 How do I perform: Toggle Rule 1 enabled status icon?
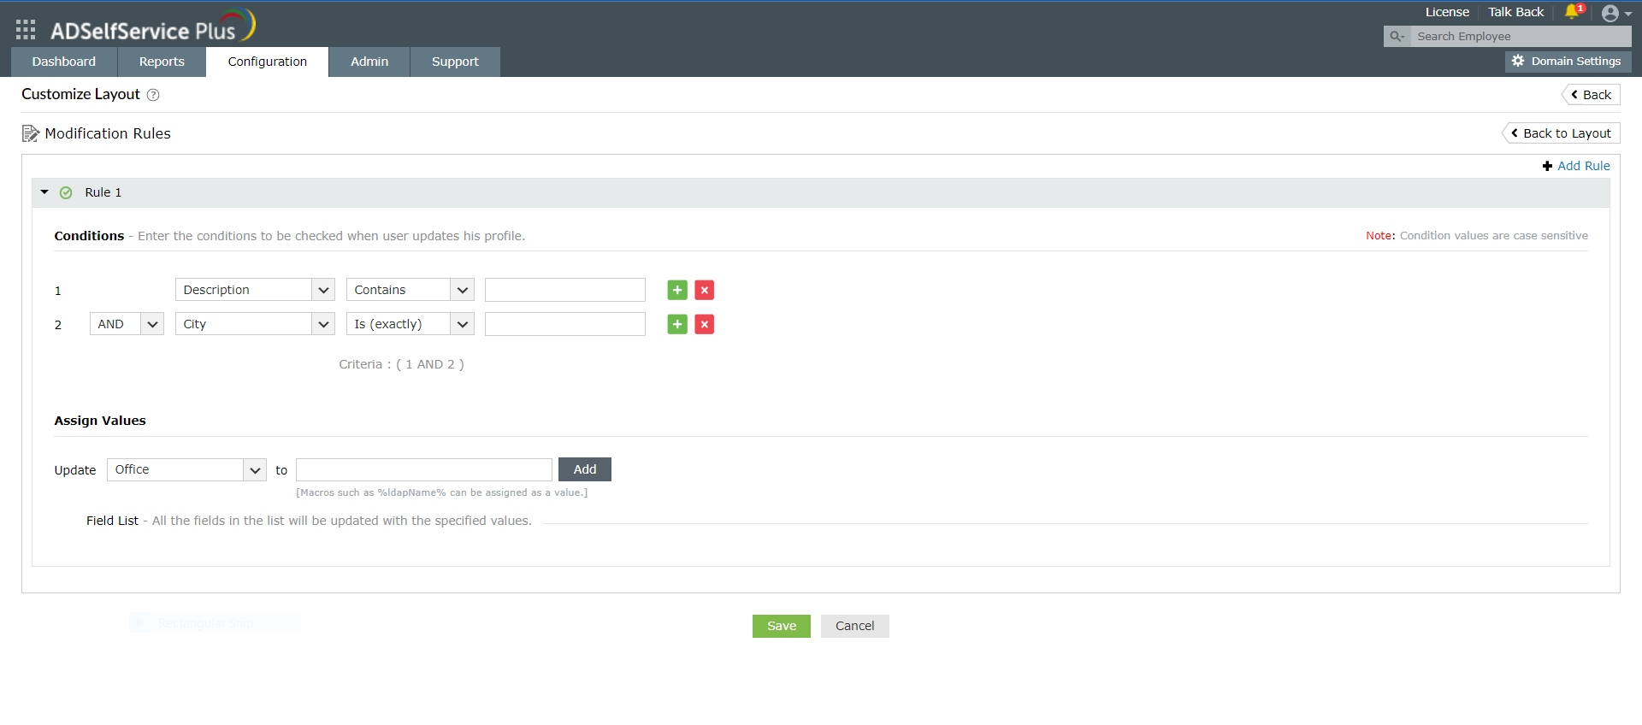(x=66, y=193)
